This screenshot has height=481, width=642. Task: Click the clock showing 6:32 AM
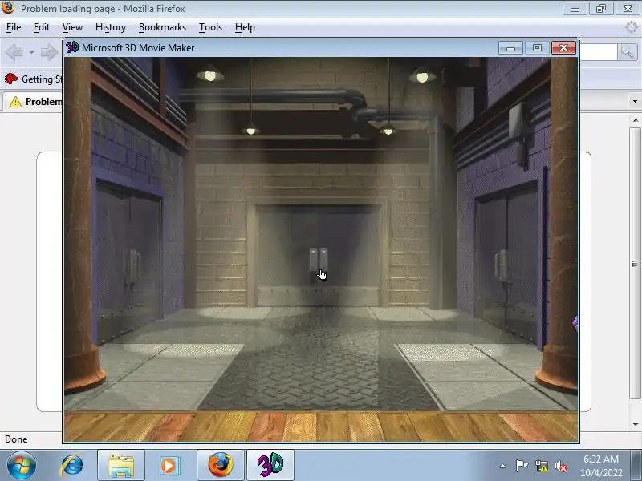click(x=600, y=466)
